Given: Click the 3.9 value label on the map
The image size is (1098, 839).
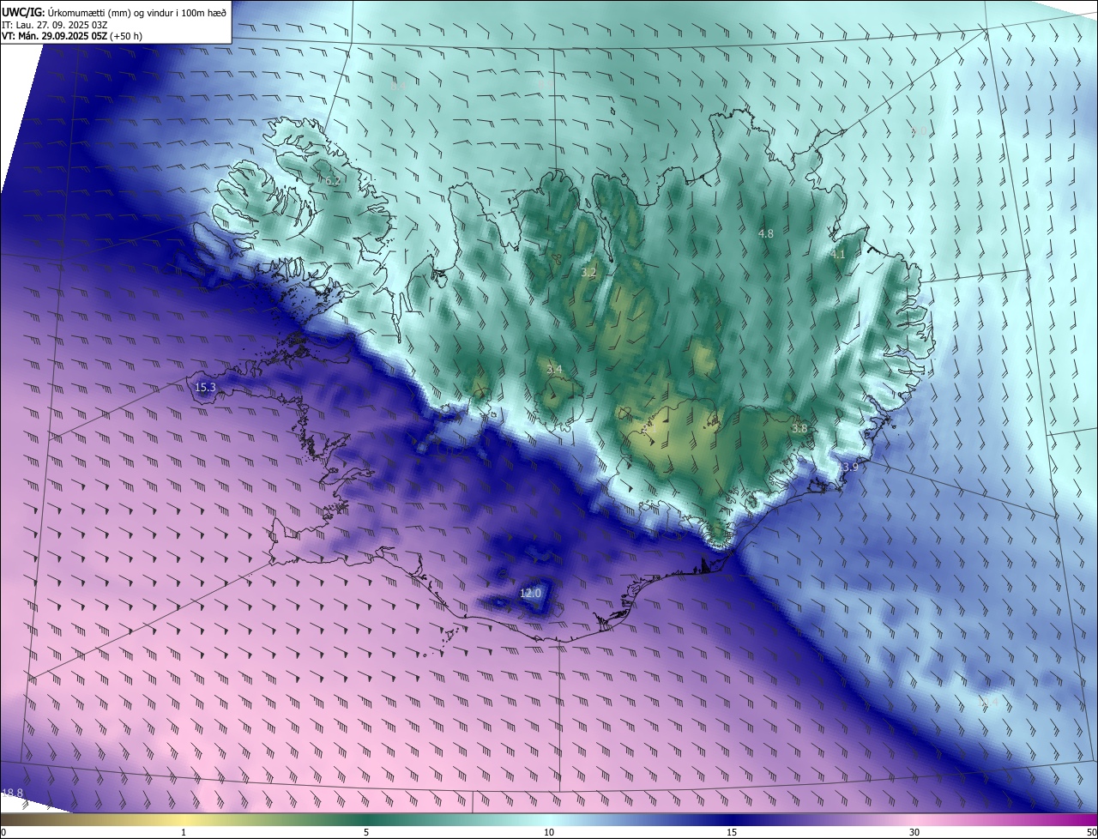Looking at the screenshot, I should coord(850,467).
